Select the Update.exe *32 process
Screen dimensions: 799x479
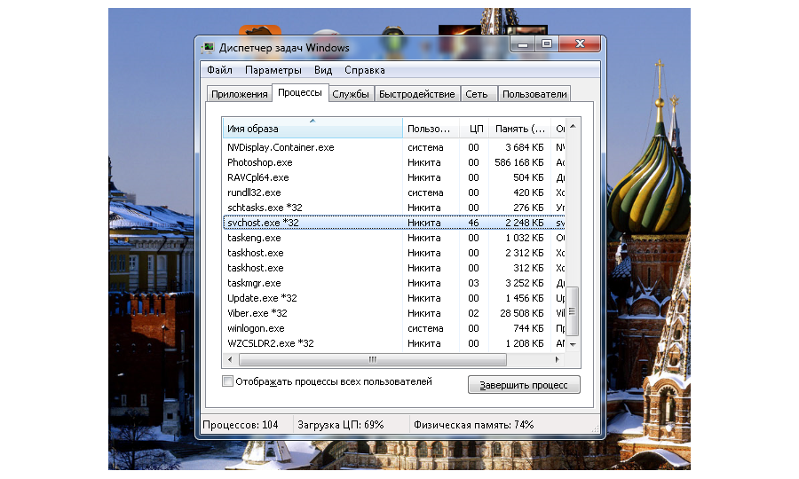[394, 298]
